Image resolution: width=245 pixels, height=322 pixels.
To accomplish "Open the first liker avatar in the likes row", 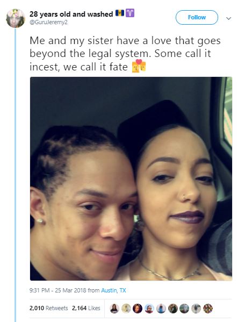I will click(114, 308).
